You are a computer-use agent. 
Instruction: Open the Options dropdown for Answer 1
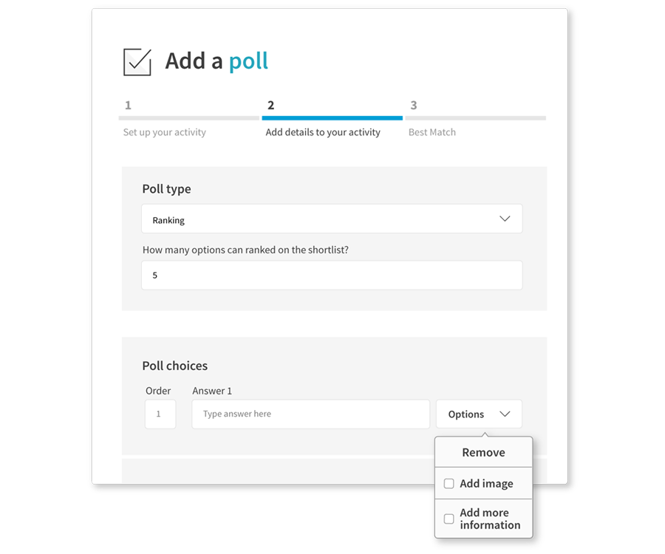click(479, 414)
